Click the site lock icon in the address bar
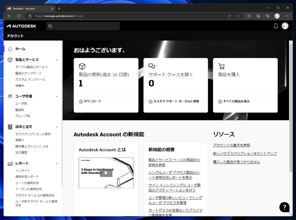This screenshot has height=220, width=296. [x=30, y=16]
